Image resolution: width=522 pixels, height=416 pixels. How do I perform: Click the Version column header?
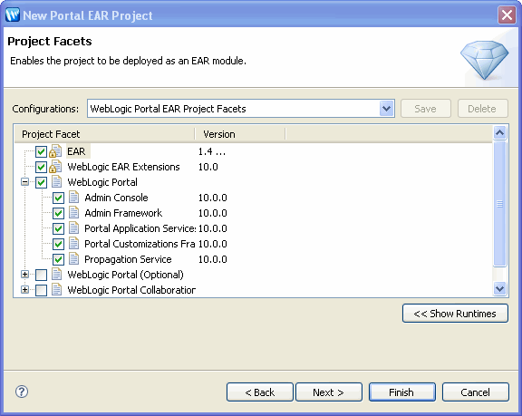tap(240, 134)
